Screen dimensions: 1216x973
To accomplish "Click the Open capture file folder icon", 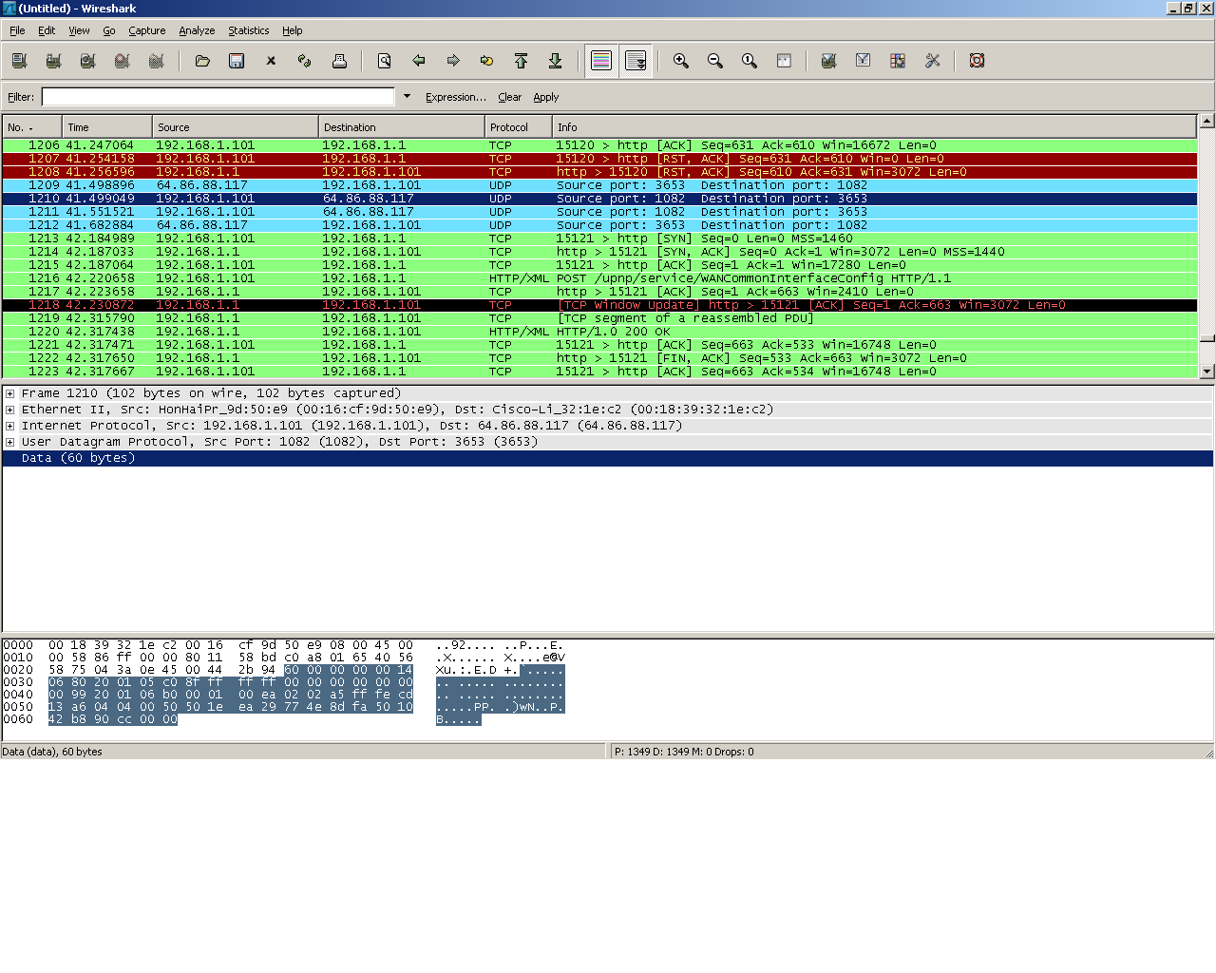I will [x=202, y=61].
